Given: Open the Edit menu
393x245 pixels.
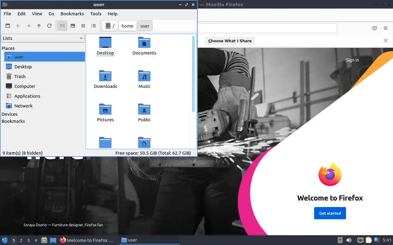Looking at the screenshot, I should point(21,14).
